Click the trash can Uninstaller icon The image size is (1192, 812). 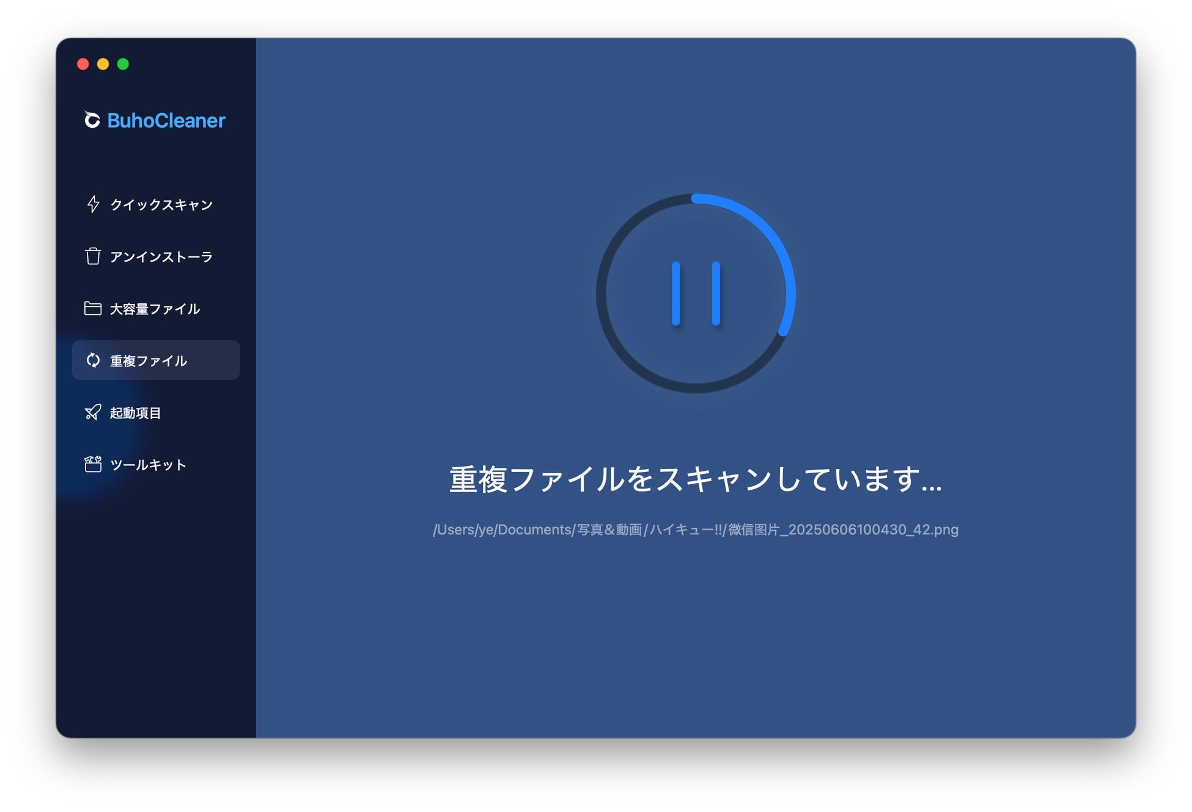(x=93, y=256)
